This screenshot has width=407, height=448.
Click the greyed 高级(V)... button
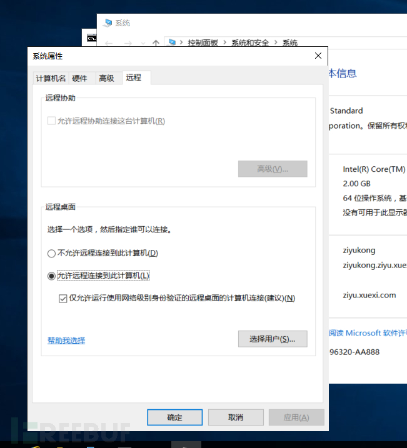(273, 169)
